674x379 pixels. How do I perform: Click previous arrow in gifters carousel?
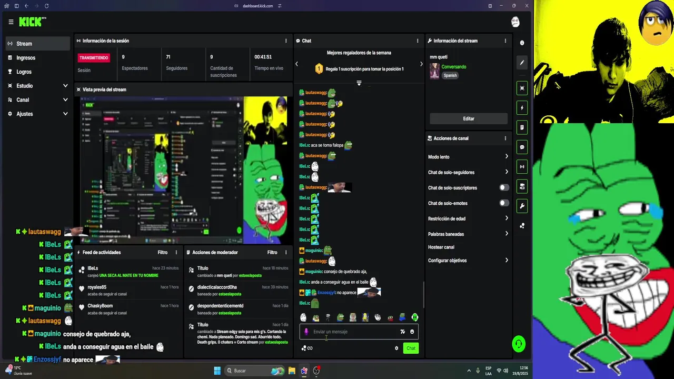[296, 64]
